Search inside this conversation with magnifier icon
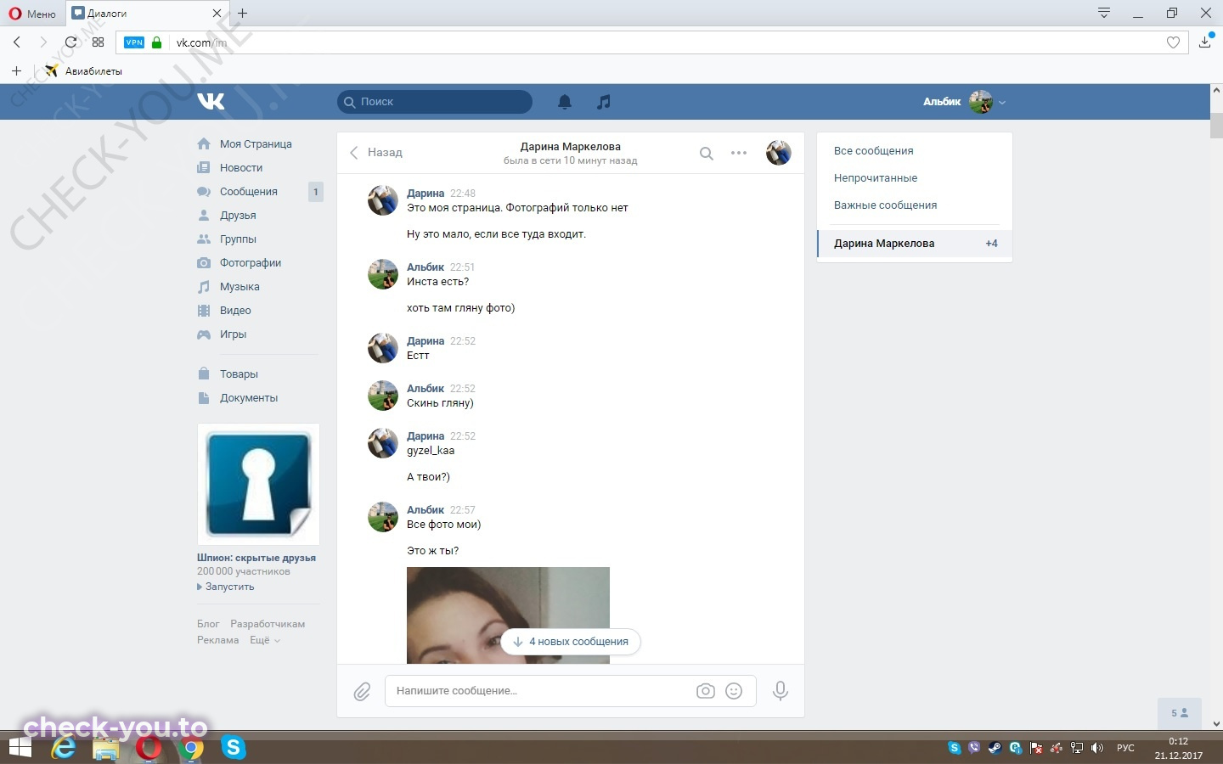The width and height of the screenshot is (1223, 764). 706,154
